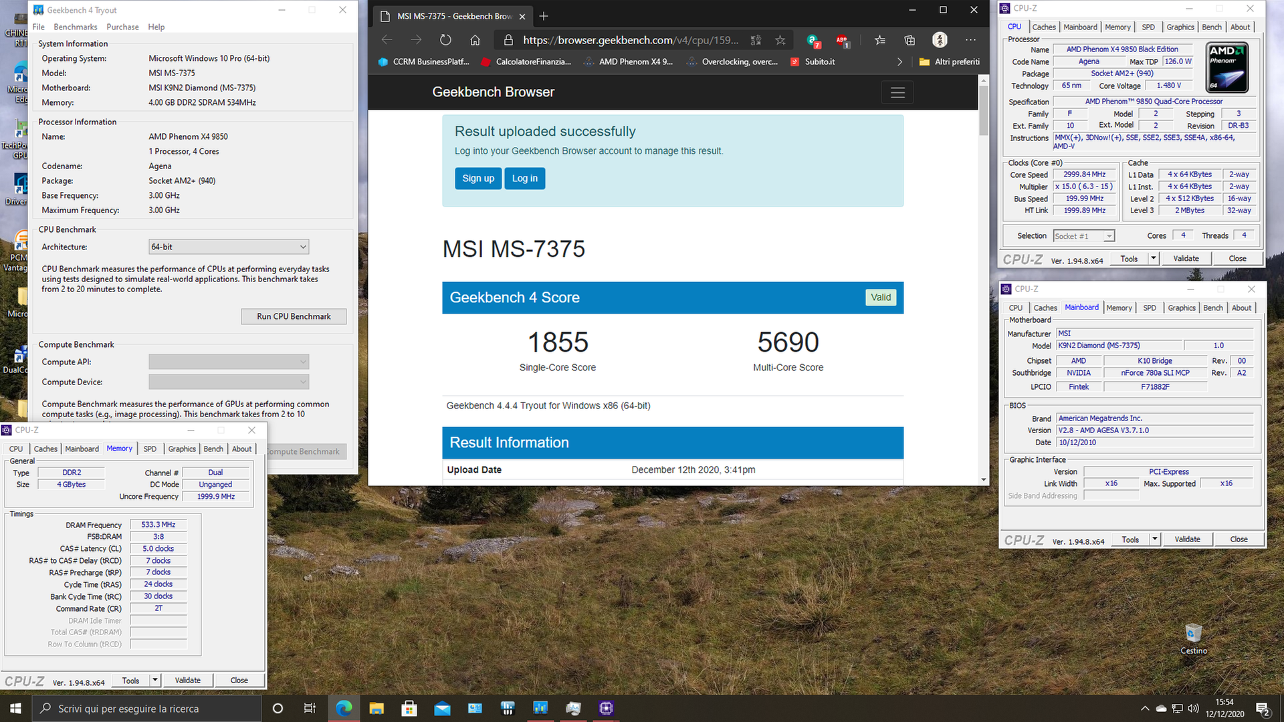1284x722 pixels.
Task: Open the Compute API dropdown
Action: pos(229,362)
